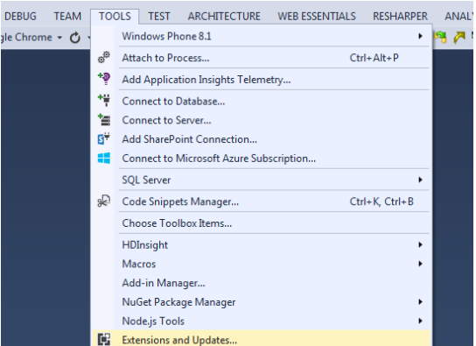Viewport: 476px width, 346px height.
Task: Click the Extensions and Updates icon
Action: pyautogui.click(x=104, y=339)
